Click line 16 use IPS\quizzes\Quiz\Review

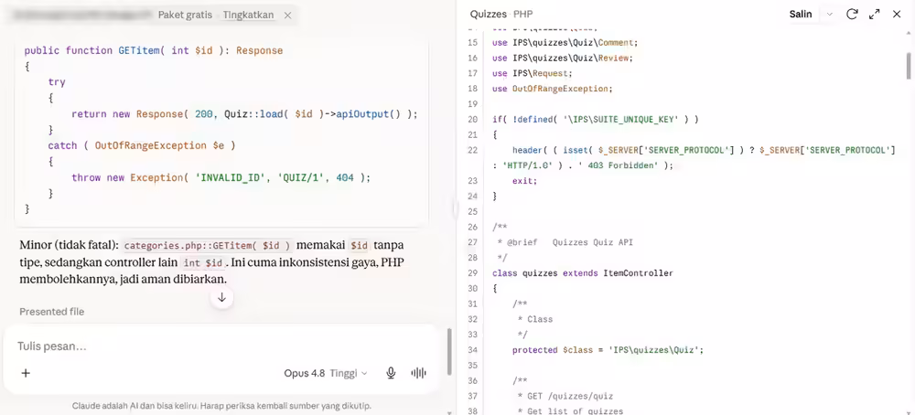click(x=563, y=58)
